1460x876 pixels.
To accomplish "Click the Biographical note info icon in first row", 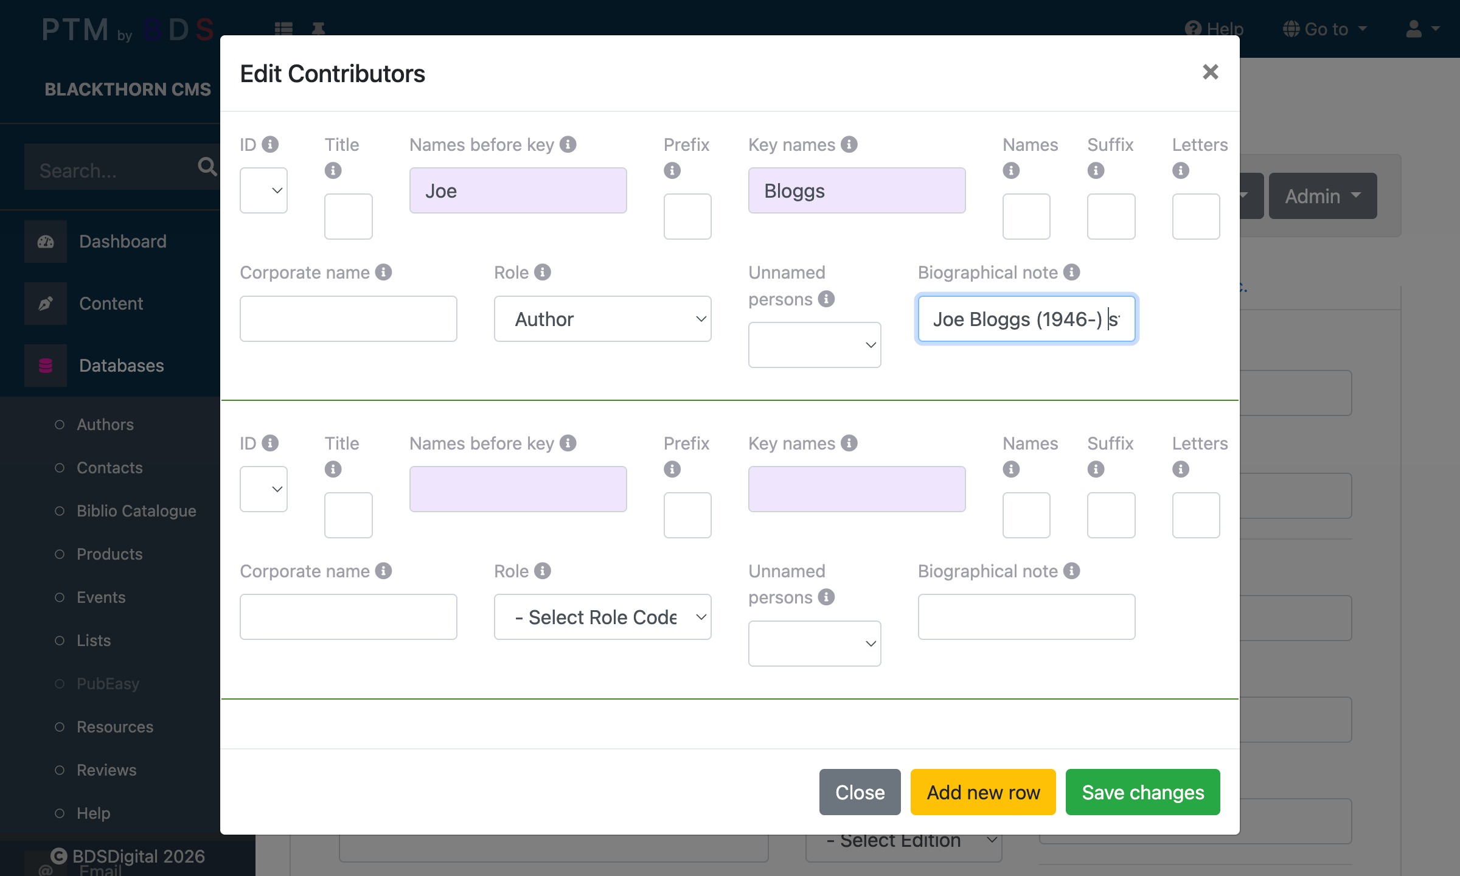I will pyautogui.click(x=1071, y=272).
